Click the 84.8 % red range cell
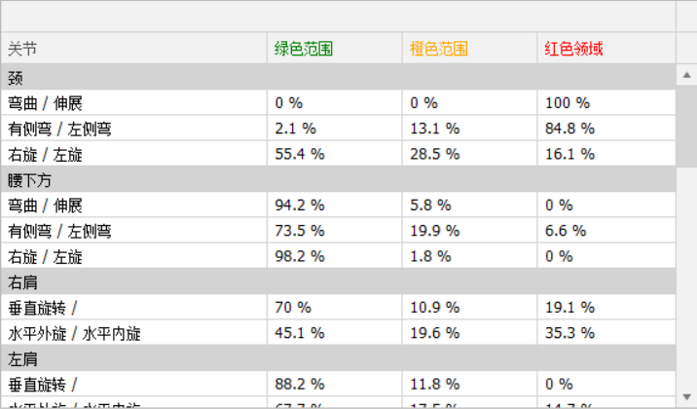The width and height of the screenshot is (697, 409). (x=569, y=129)
